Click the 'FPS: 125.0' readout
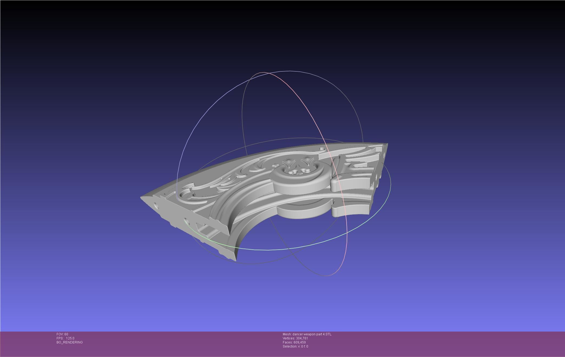 (65, 338)
